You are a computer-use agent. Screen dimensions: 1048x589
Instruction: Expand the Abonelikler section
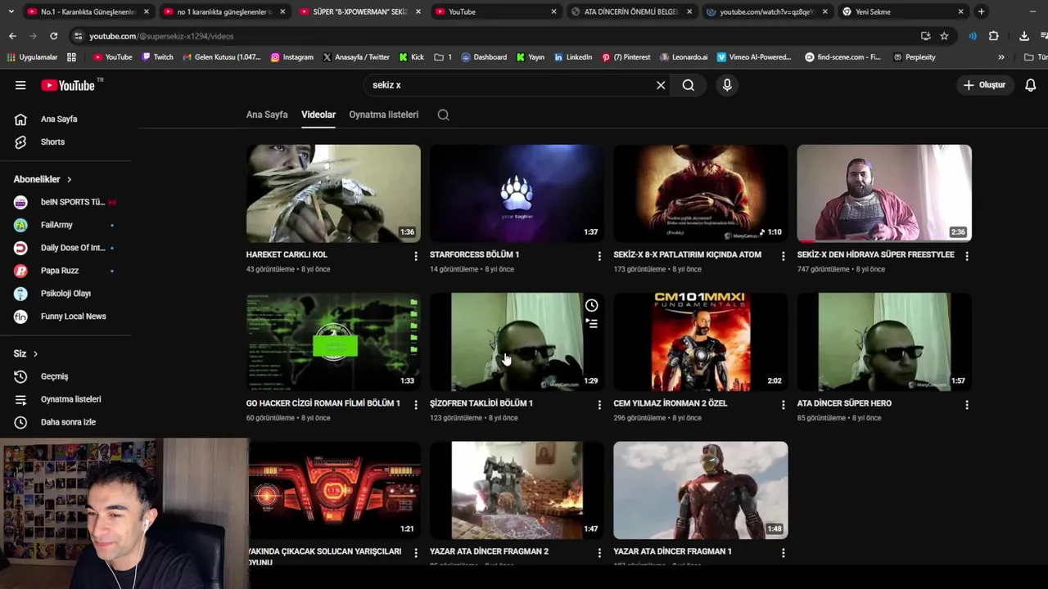(43, 179)
